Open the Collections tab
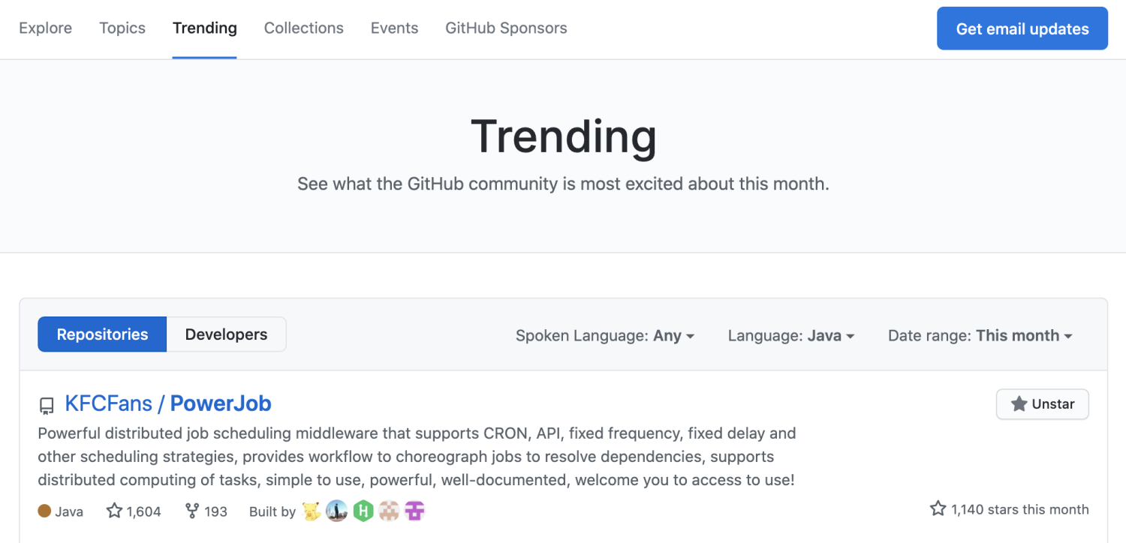Image resolution: width=1126 pixels, height=543 pixels. point(304,28)
